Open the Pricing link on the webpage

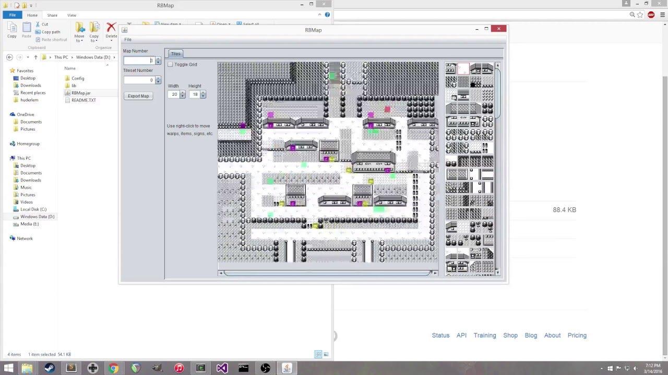577,335
